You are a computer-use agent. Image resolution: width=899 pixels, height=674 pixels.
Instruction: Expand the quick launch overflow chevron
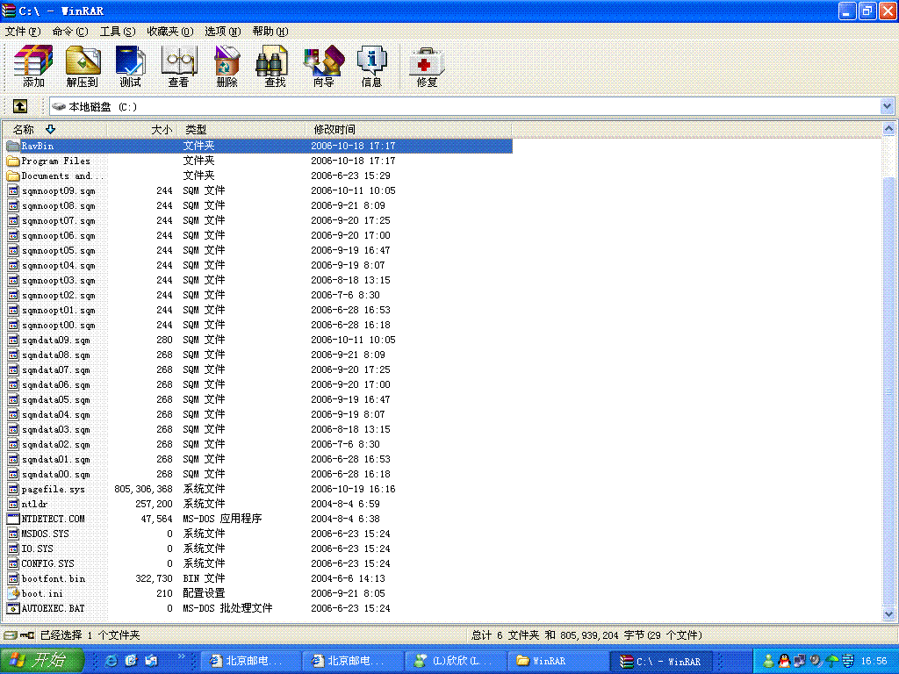[182, 656]
